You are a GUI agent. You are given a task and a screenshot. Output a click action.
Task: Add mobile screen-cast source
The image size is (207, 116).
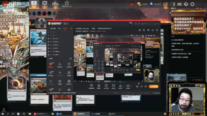click(x=106, y=87)
